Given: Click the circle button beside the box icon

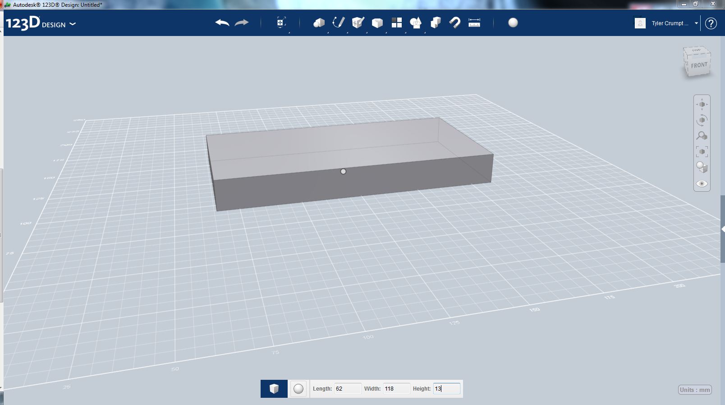Looking at the screenshot, I should coord(298,389).
